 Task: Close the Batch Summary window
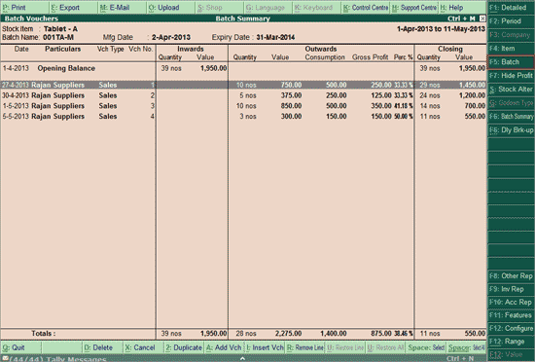click(482, 18)
